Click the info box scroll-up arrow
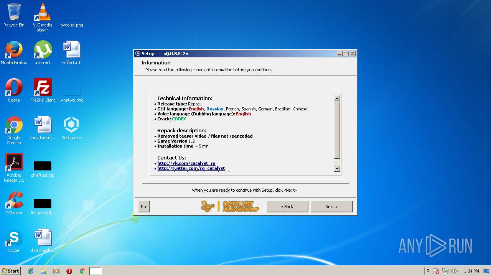 point(337,98)
